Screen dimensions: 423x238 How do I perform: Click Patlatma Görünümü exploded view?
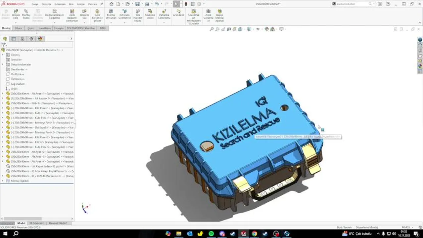tap(164, 14)
